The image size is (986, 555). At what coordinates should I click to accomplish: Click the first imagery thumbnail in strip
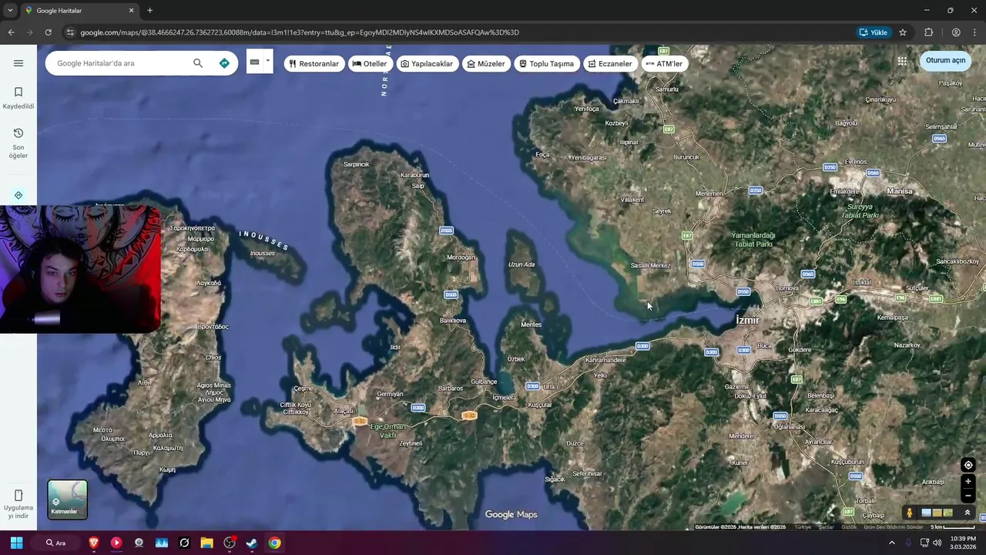pyautogui.click(x=927, y=513)
